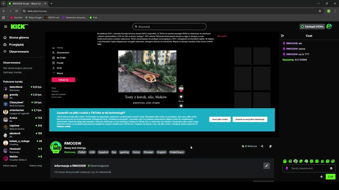This screenshot has height=190, width=339.
Task: Click the Strona główna home icon
Action: tap(5, 37)
